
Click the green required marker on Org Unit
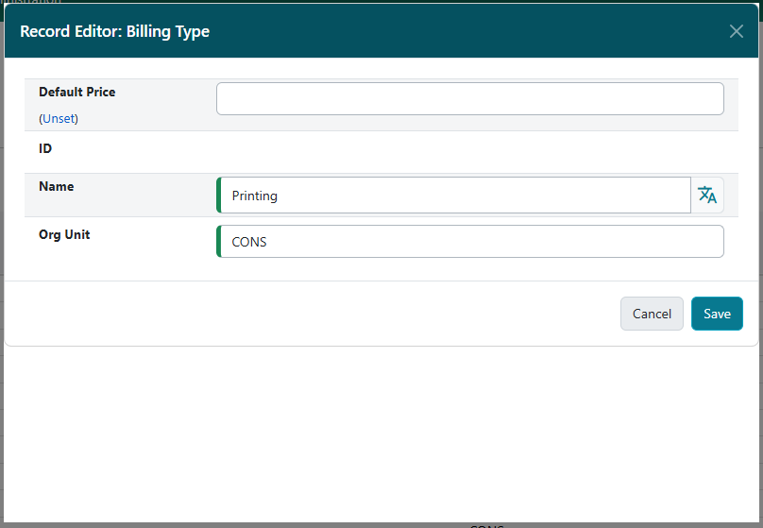218,242
